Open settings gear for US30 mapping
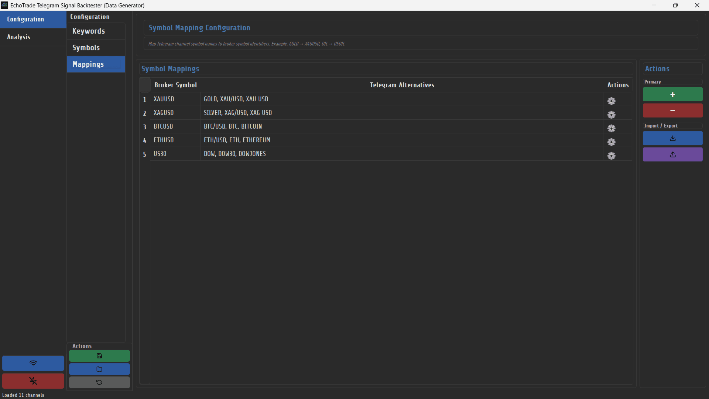 coord(612,156)
